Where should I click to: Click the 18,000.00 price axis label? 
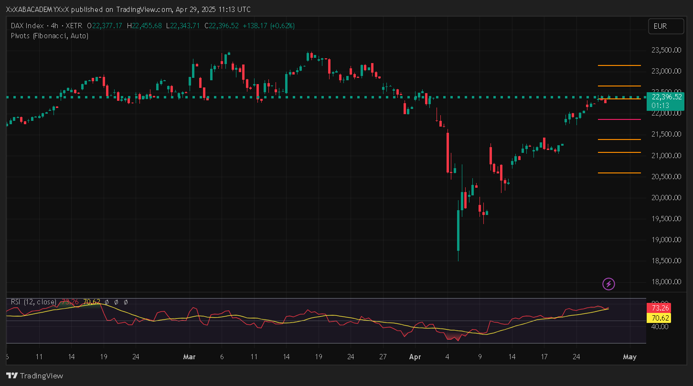click(664, 282)
